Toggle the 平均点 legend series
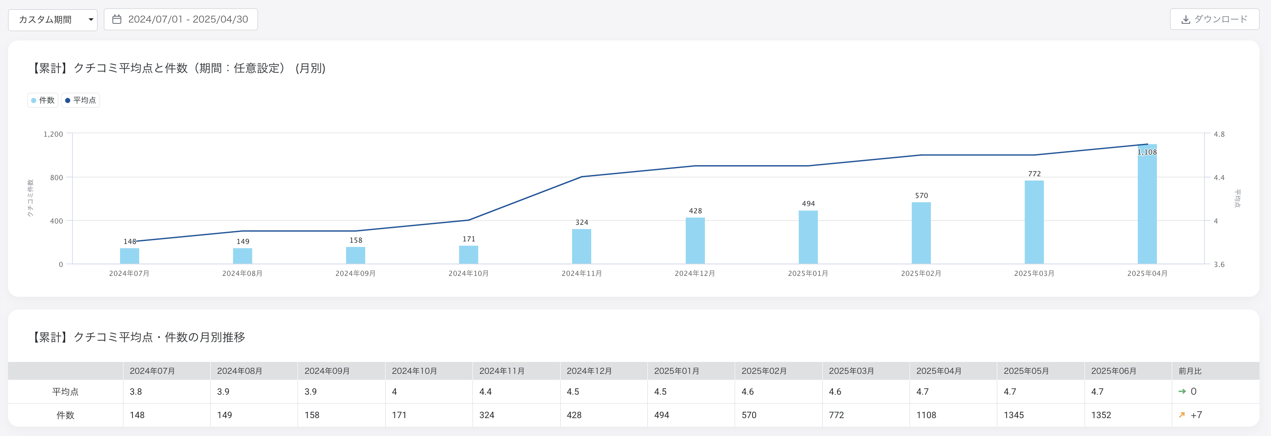 coord(81,100)
